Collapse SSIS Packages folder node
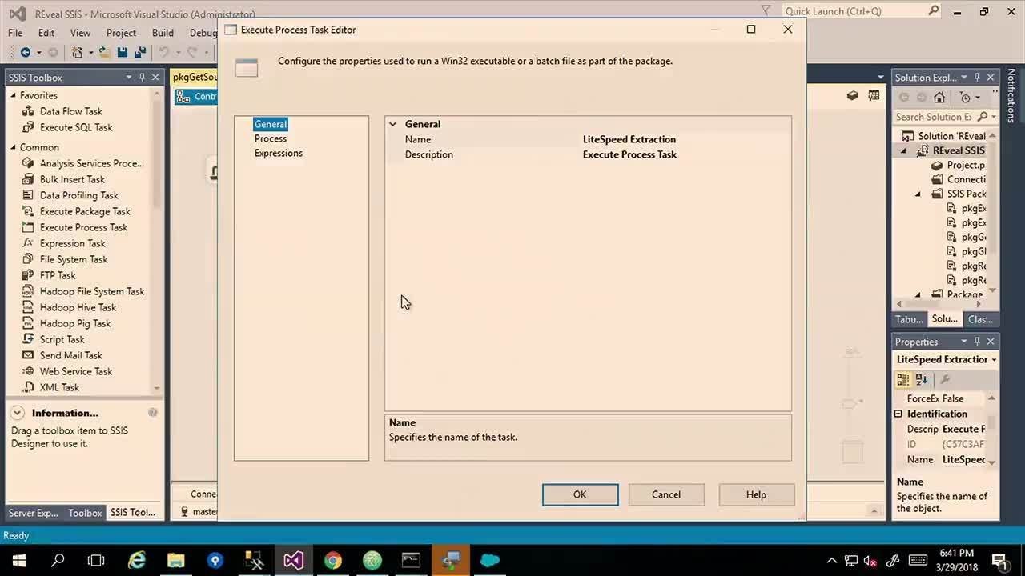 point(918,194)
